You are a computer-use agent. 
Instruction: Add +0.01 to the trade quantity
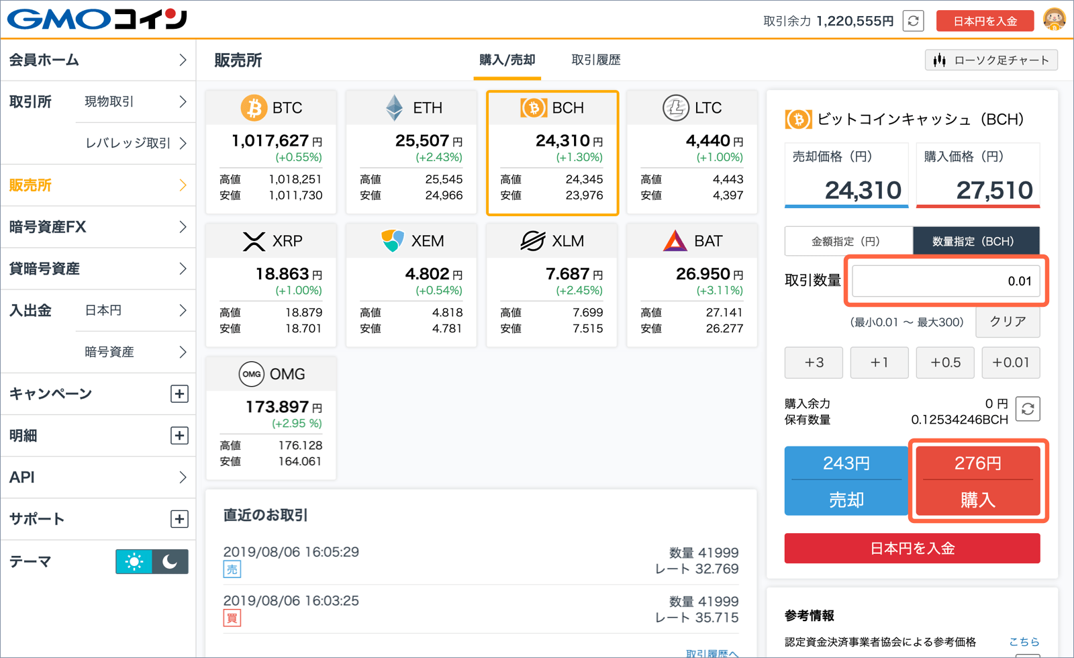pos(1011,363)
